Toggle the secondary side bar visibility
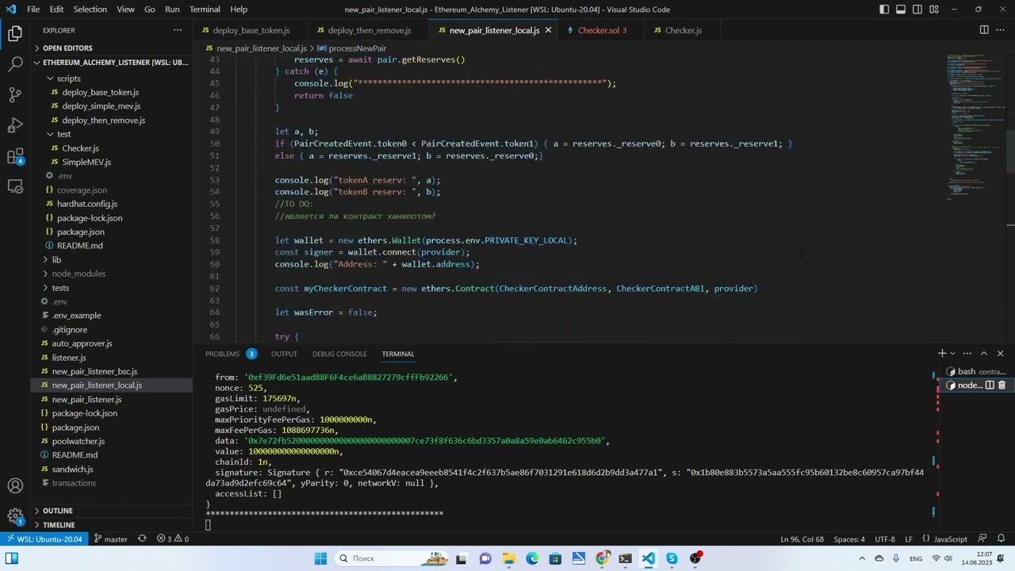This screenshot has height=571, width=1015. (x=917, y=10)
